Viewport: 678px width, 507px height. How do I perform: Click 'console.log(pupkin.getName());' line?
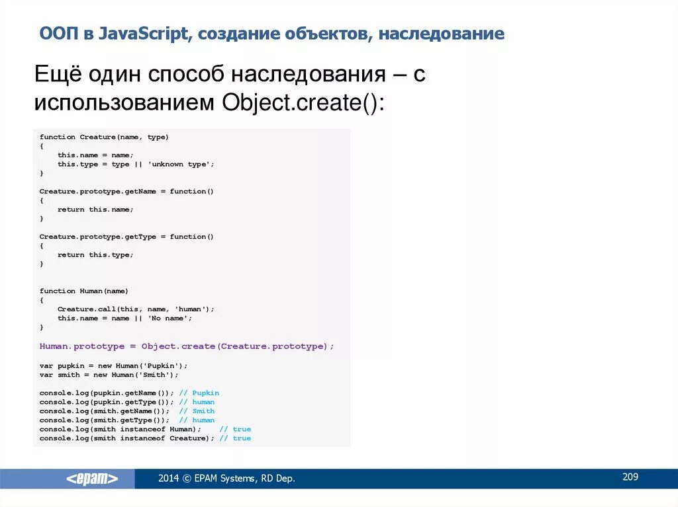pyautogui.click(x=107, y=393)
